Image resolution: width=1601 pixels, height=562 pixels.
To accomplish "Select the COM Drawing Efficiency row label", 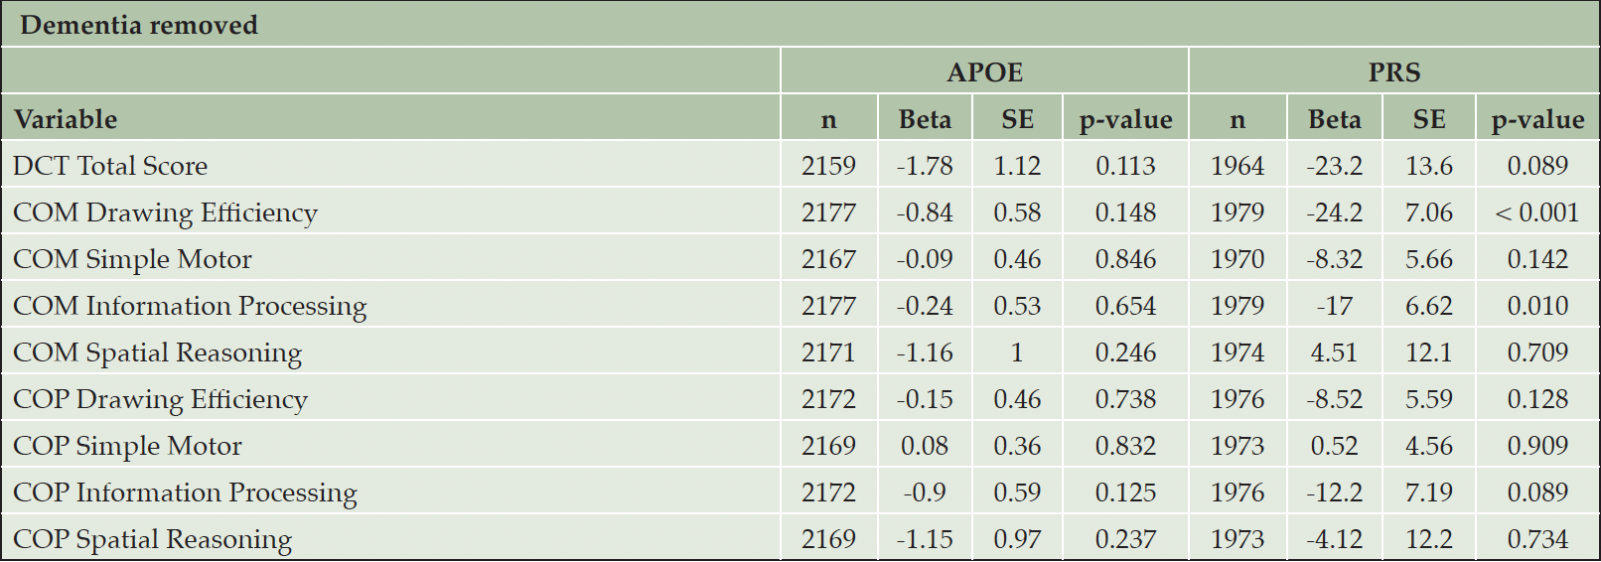I will pyautogui.click(x=165, y=213).
